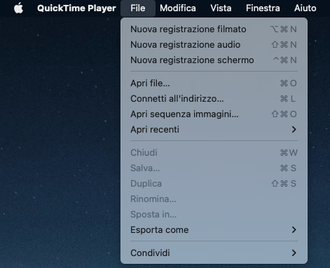Expand the Condividi submenu
Screen dimensions: 330x268
214,253
